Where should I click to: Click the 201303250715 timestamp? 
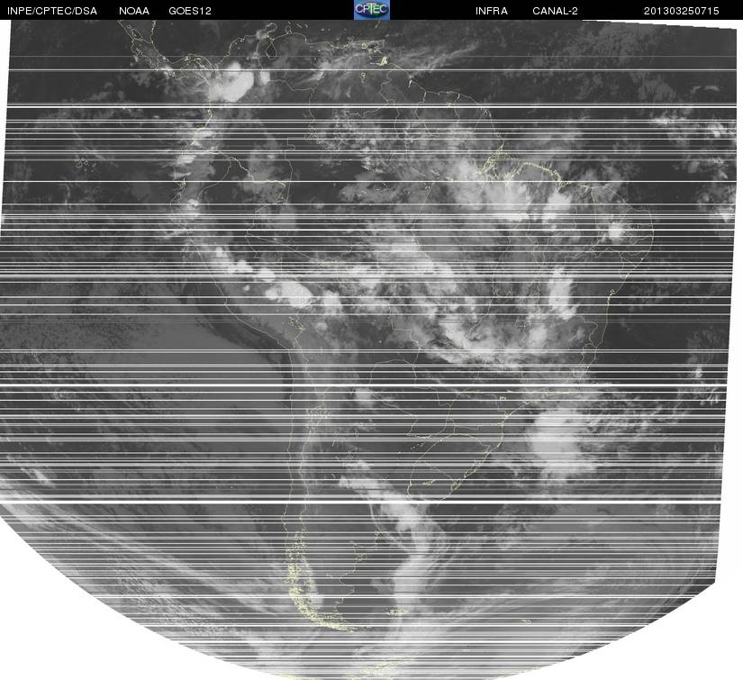pyautogui.click(x=681, y=11)
